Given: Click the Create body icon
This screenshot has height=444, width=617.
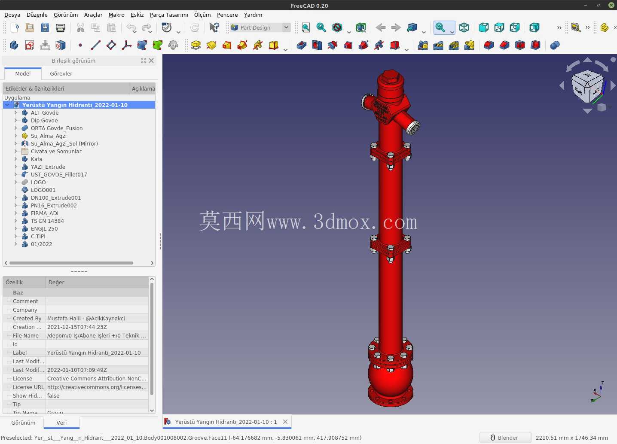Looking at the screenshot, I should pos(14,45).
